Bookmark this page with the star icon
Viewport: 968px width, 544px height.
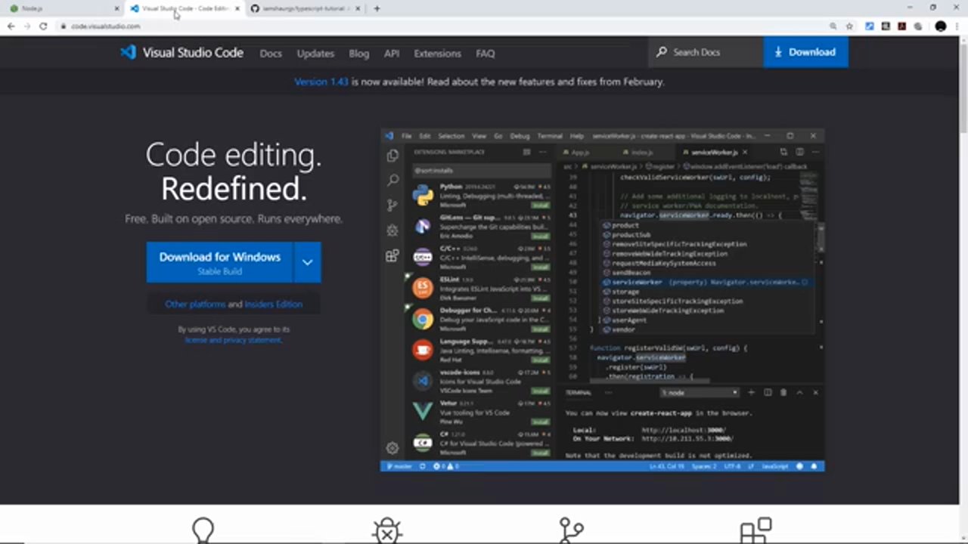pyautogui.click(x=849, y=26)
